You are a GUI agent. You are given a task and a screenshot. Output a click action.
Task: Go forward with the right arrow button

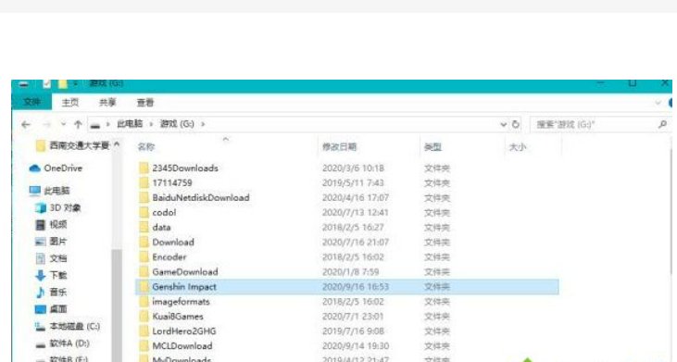point(46,125)
